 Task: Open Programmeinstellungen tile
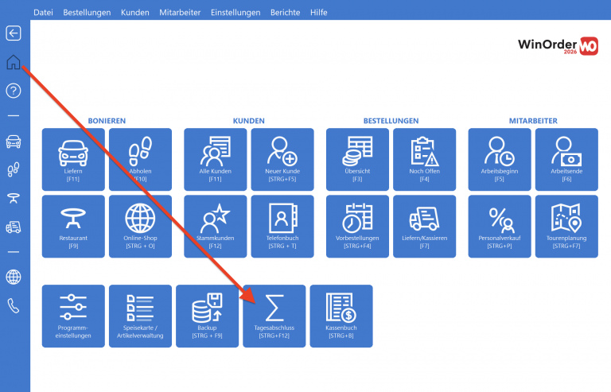[x=73, y=316]
